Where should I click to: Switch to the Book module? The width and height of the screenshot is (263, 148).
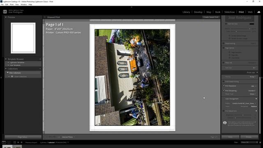(x=218, y=12)
